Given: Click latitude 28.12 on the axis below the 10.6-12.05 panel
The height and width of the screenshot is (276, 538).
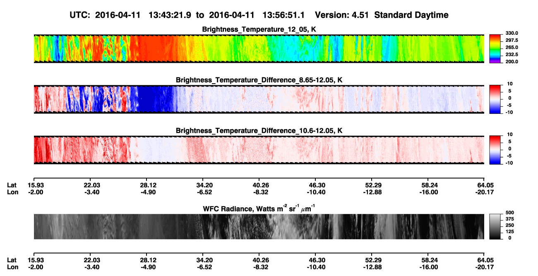Looking at the screenshot, I should [147, 185].
